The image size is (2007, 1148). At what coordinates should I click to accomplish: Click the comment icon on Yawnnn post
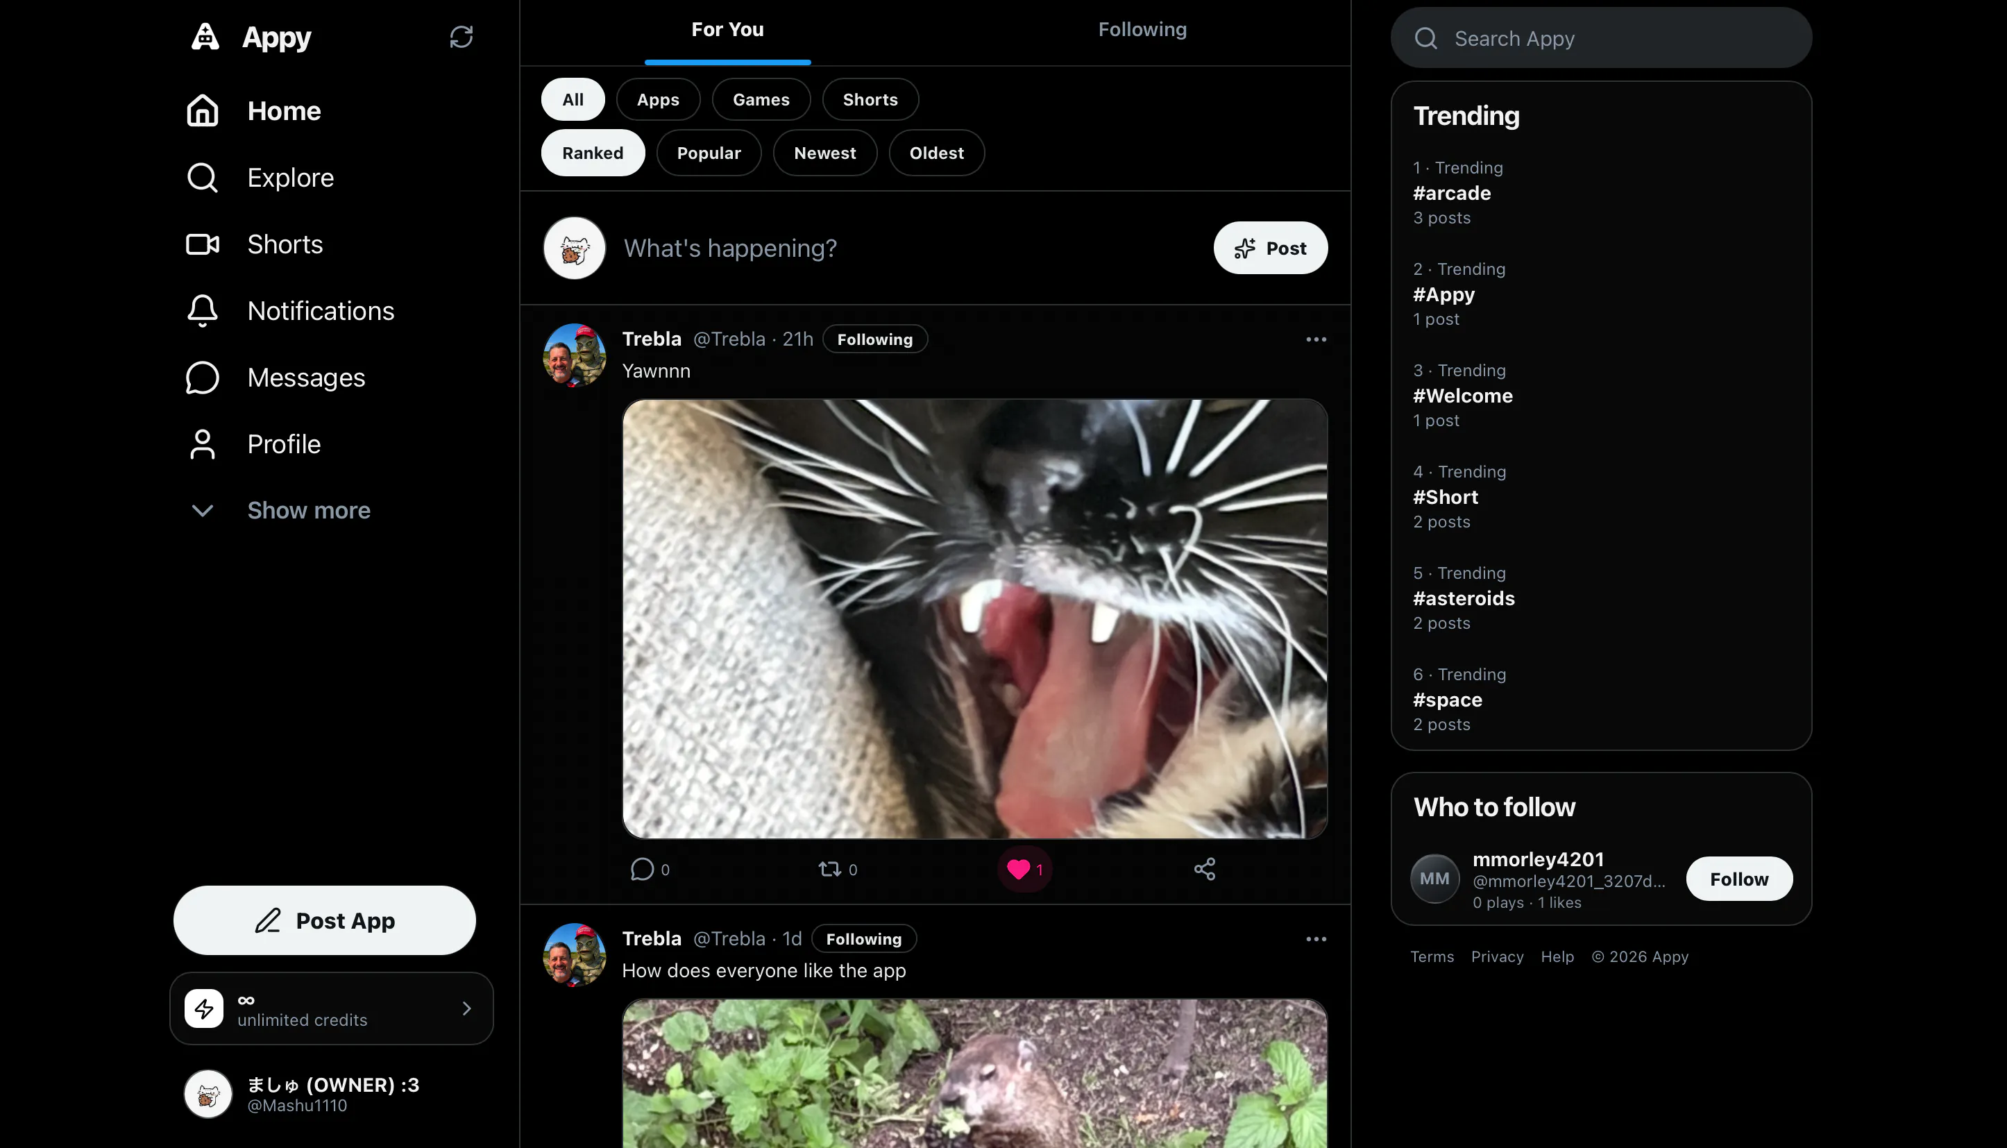(x=643, y=869)
